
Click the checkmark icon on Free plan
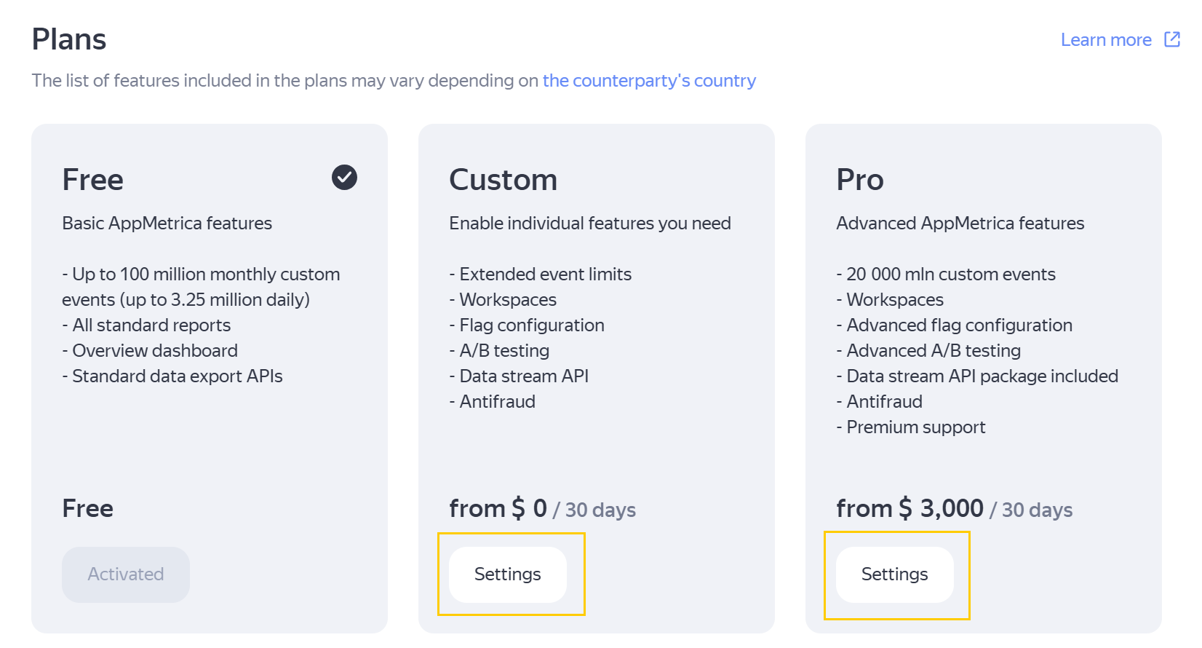(344, 177)
